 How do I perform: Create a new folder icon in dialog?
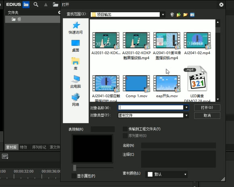185,14
